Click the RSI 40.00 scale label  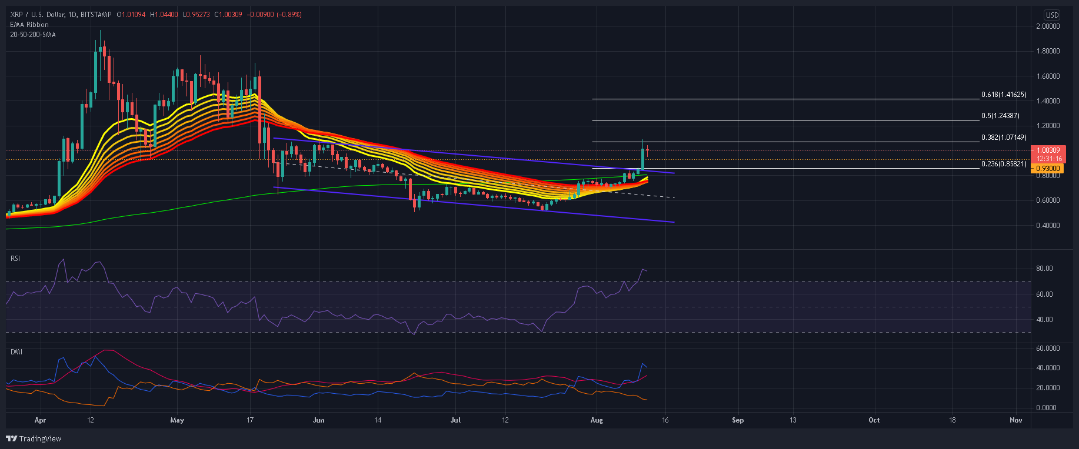tap(1044, 320)
